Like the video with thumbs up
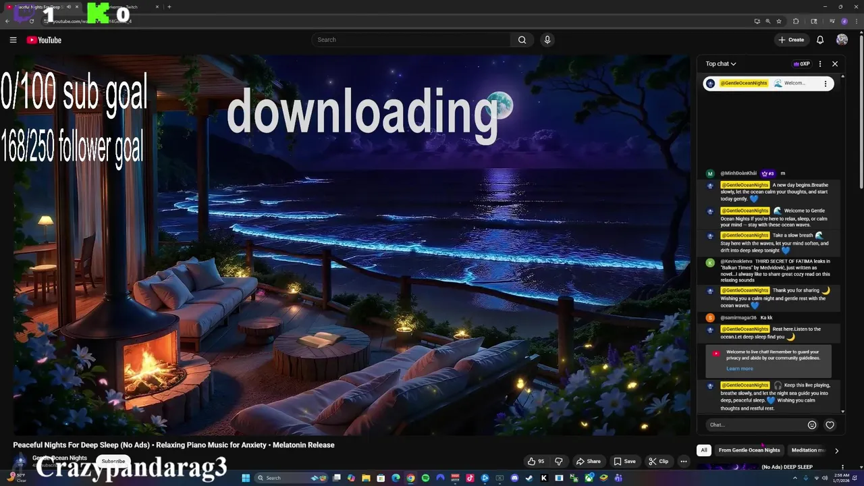864x486 pixels. (536, 462)
